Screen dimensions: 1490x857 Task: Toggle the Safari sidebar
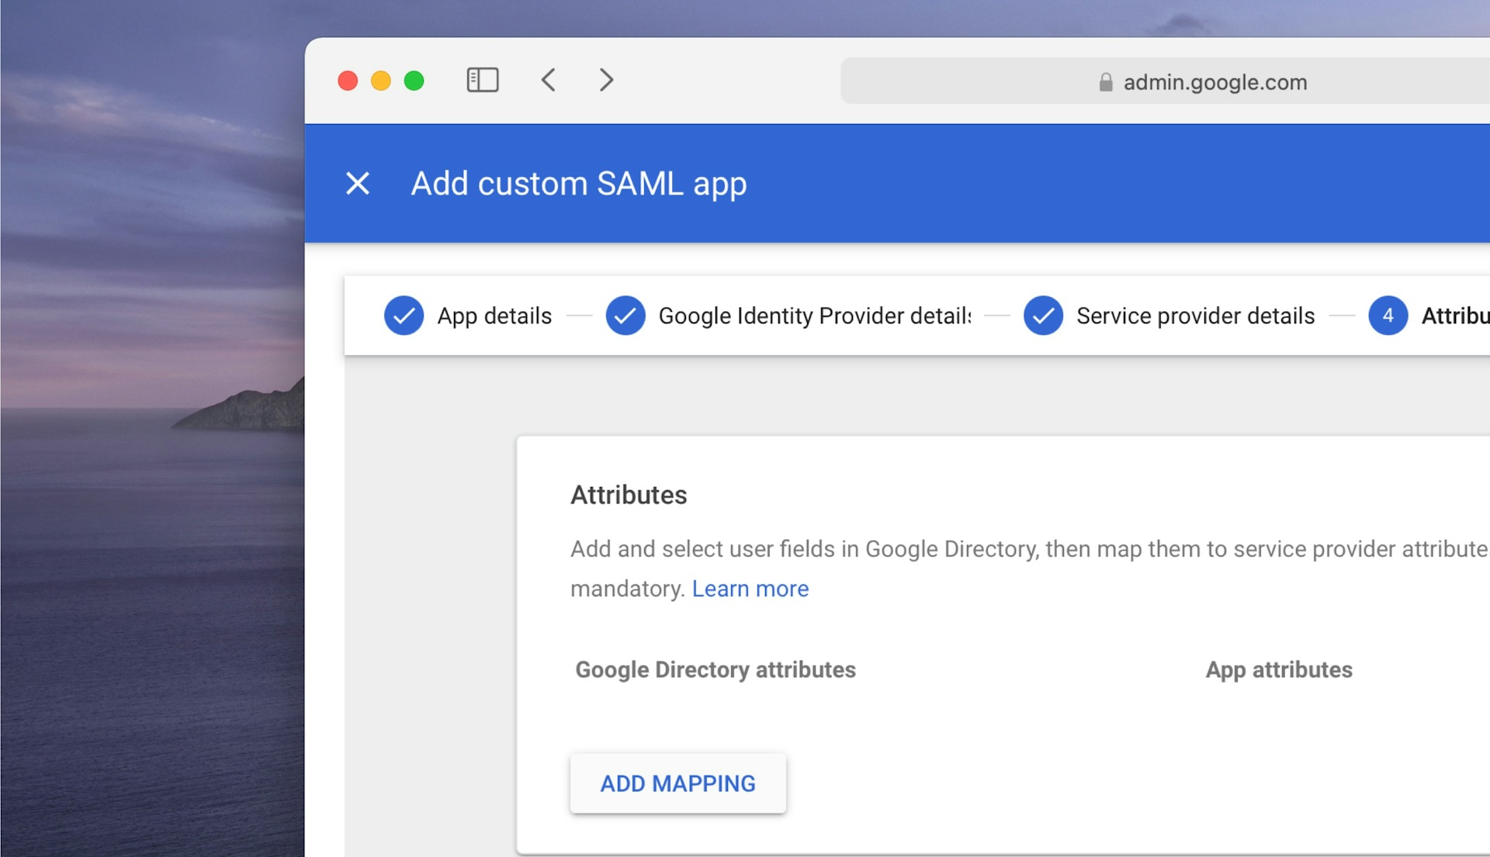click(483, 80)
